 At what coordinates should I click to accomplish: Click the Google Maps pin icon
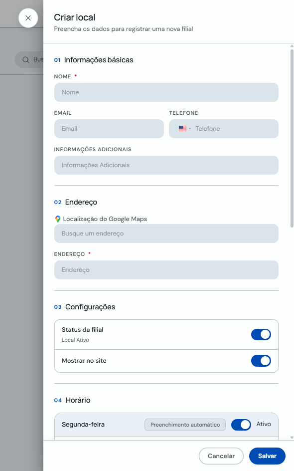click(58, 219)
